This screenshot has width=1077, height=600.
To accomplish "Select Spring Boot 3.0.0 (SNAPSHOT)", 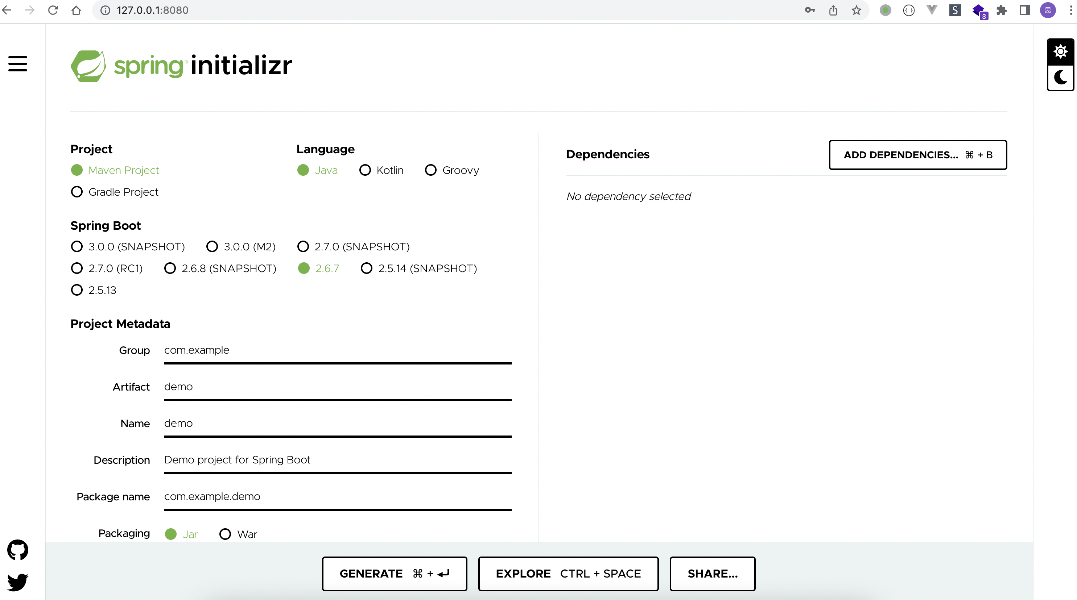I will coord(128,246).
